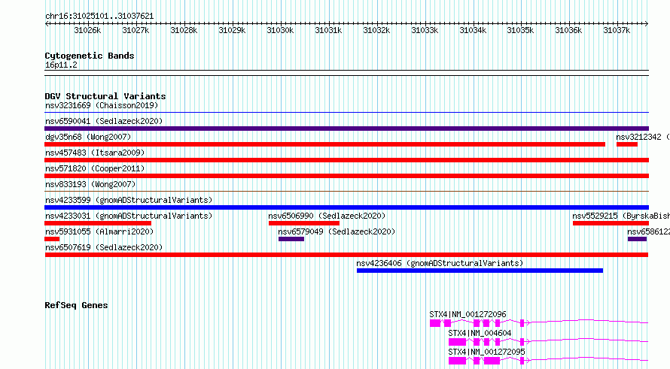Click the red nsv5529215 bar

[611, 223]
